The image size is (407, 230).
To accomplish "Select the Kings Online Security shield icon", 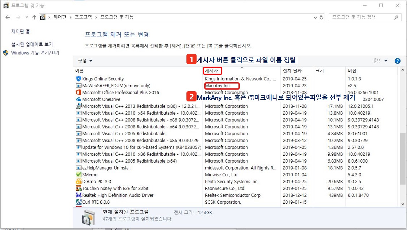I will [x=79, y=79].
